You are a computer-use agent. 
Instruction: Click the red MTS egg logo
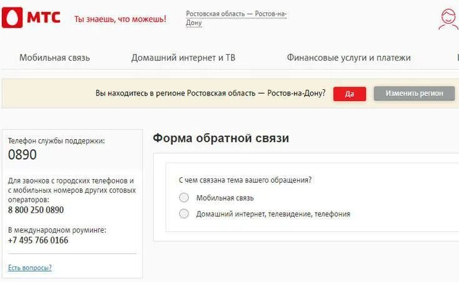[12, 17]
